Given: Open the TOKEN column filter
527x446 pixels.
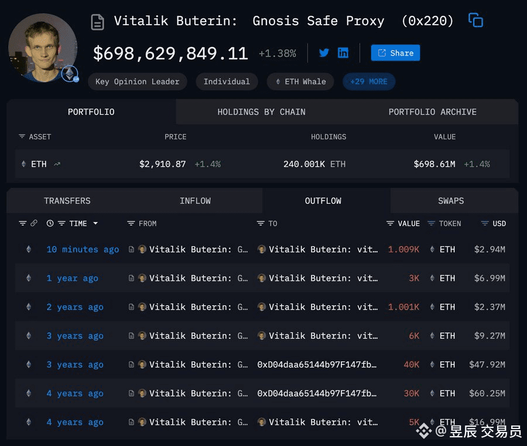Looking at the screenshot, I should [x=431, y=224].
